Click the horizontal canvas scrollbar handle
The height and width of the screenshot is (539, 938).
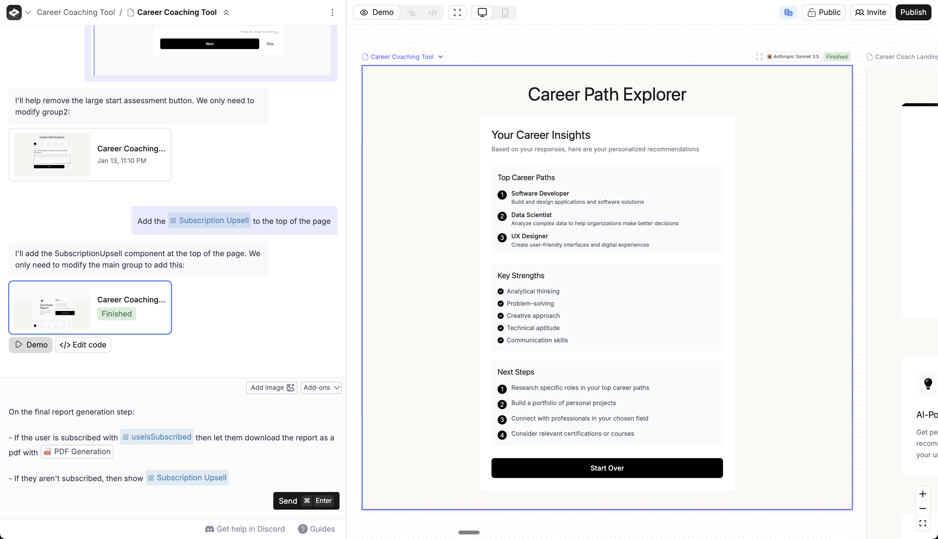pyautogui.click(x=468, y=532)
